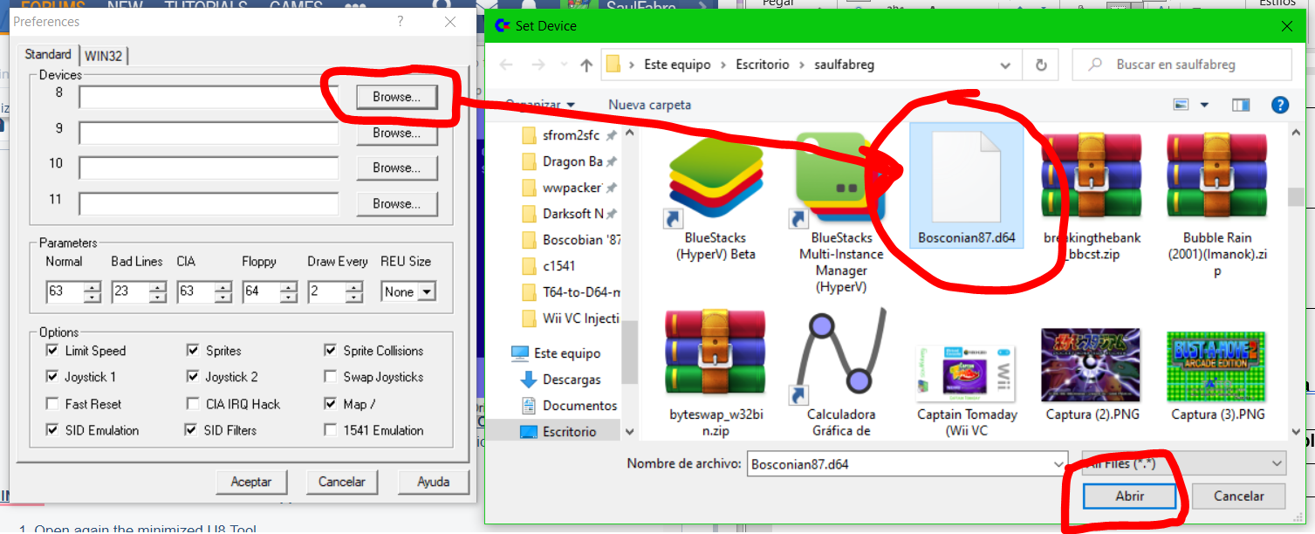Click the Bad Lines stepper arrows

158,291
